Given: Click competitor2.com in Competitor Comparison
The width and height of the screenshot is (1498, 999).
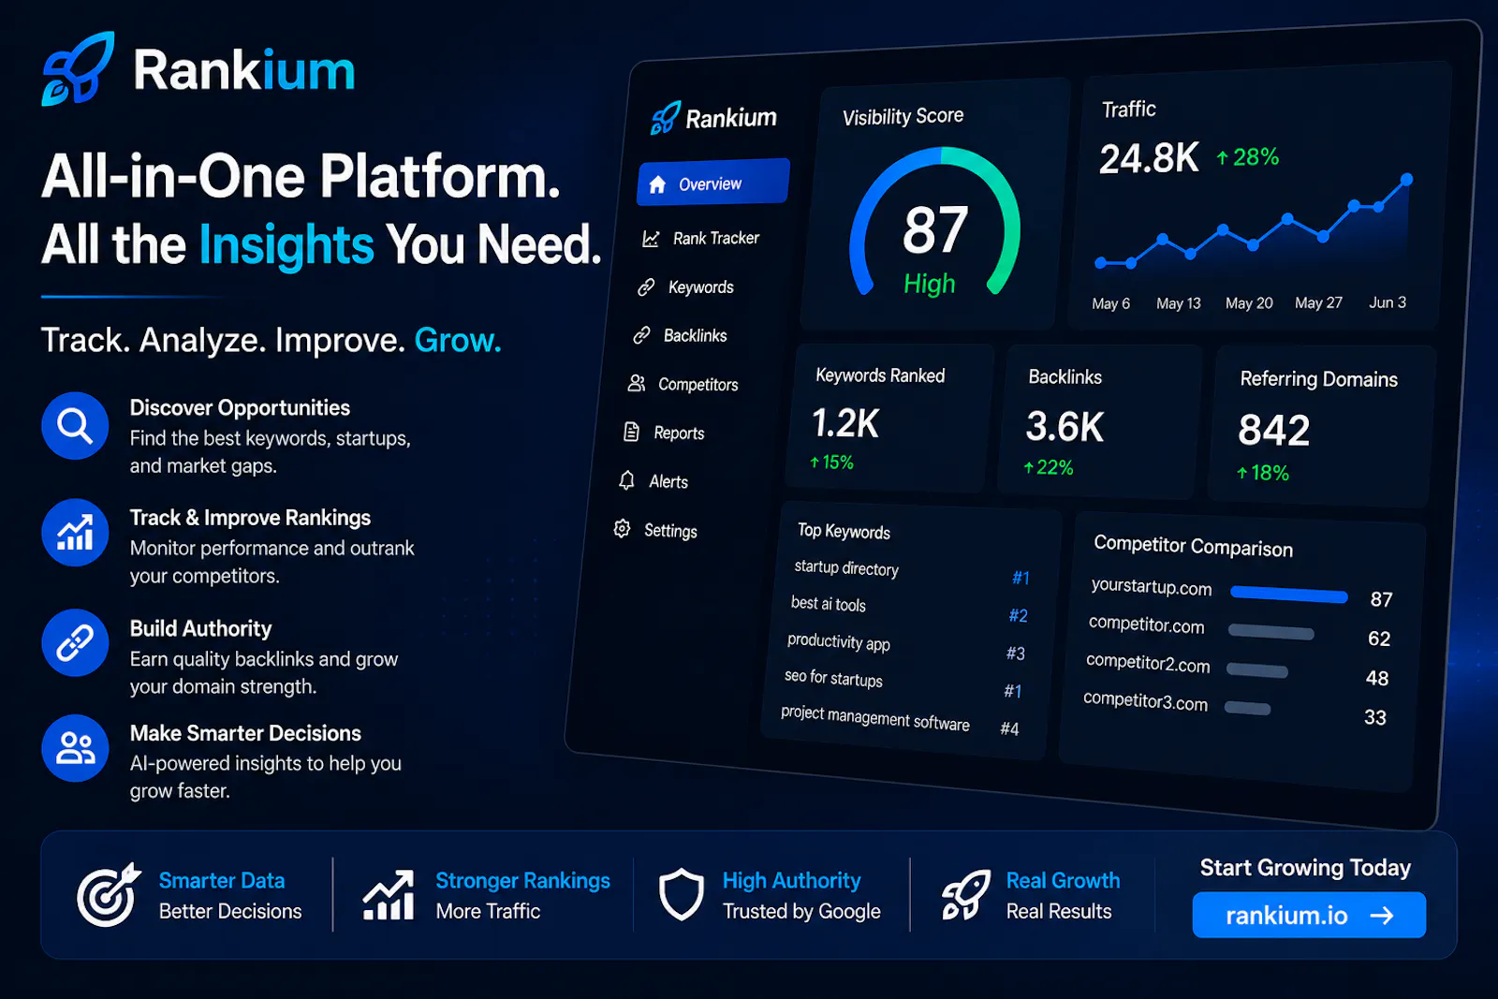Looking at the screenshot, I should coord(1148,664).
